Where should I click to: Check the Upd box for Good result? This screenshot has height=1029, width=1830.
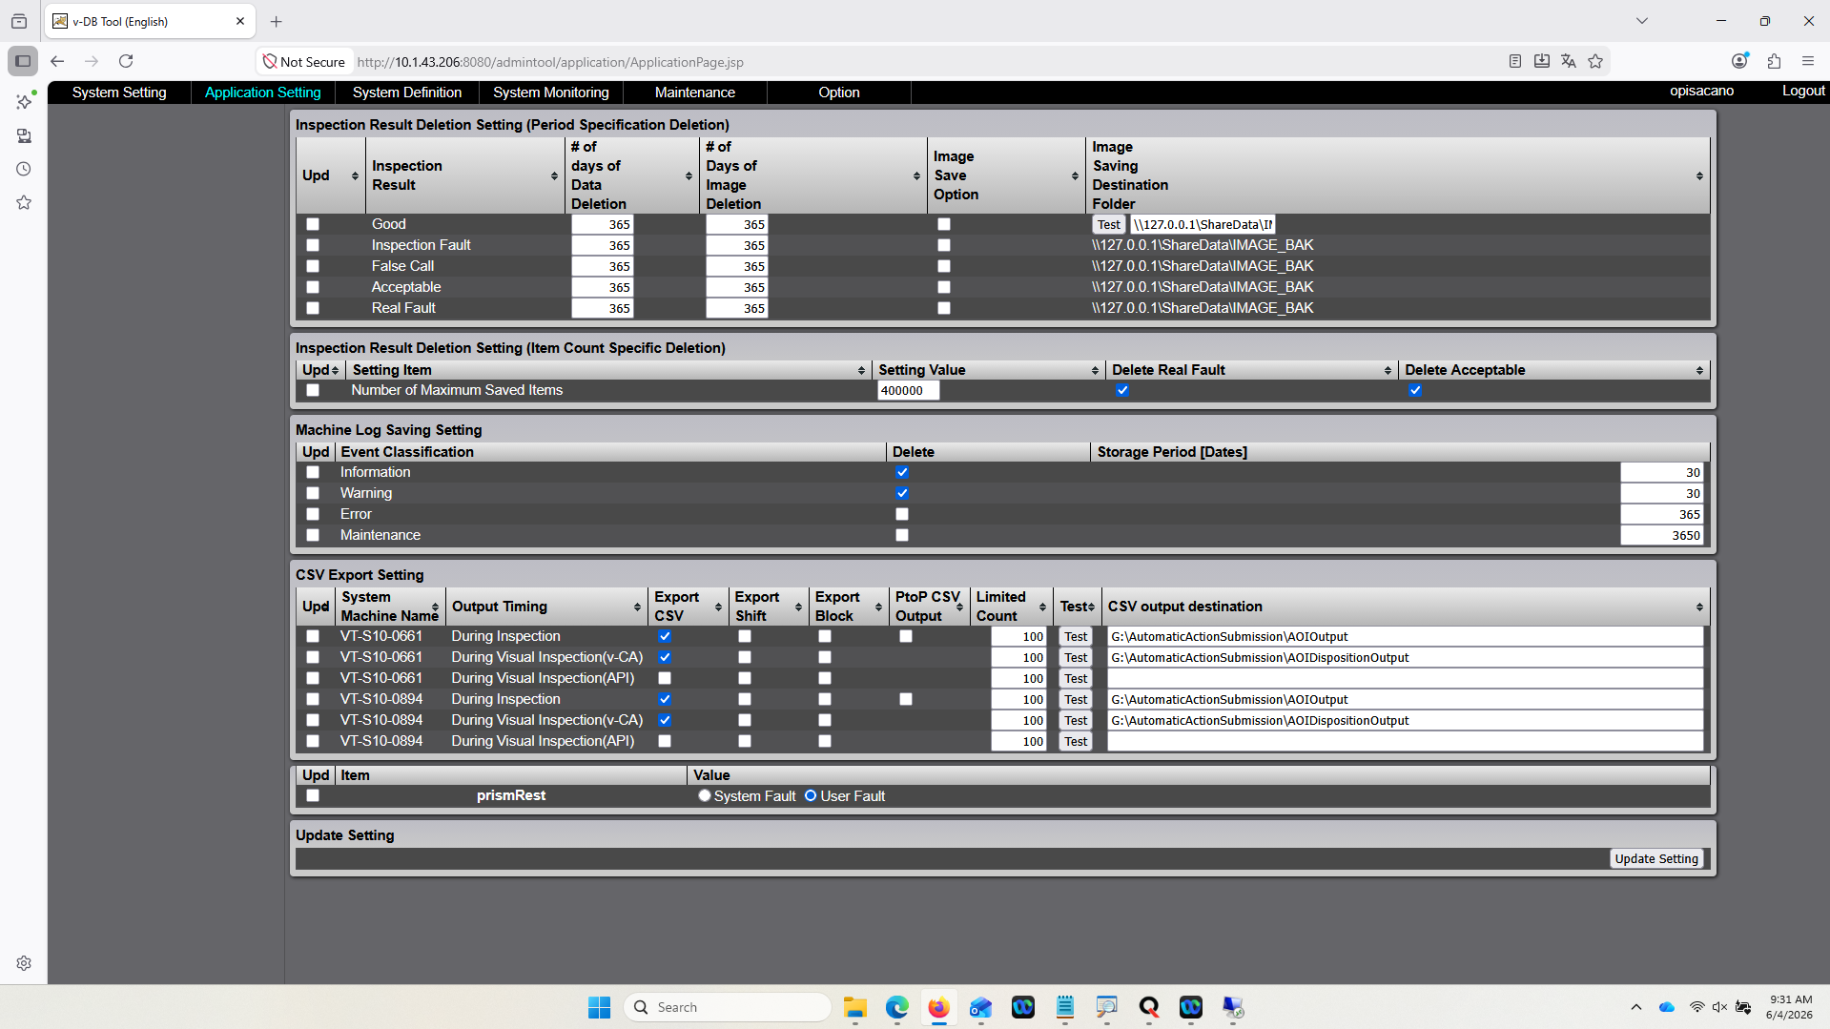point(313,224)
